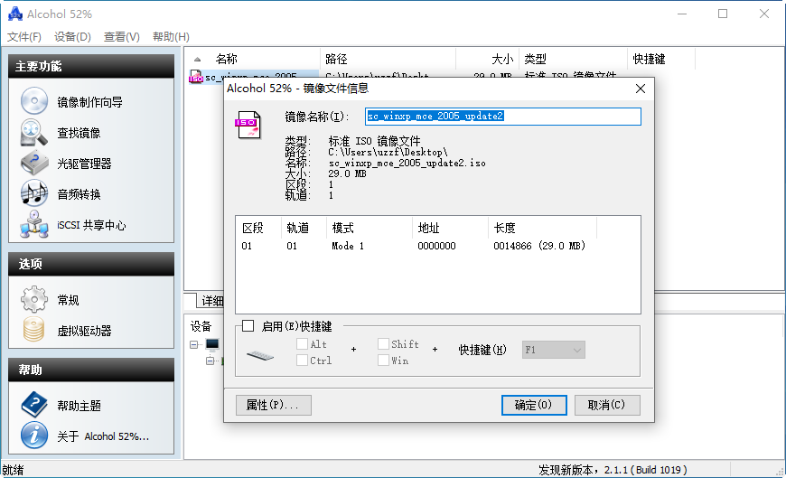Click the ISO file icon in dialog

pos(248,125)
